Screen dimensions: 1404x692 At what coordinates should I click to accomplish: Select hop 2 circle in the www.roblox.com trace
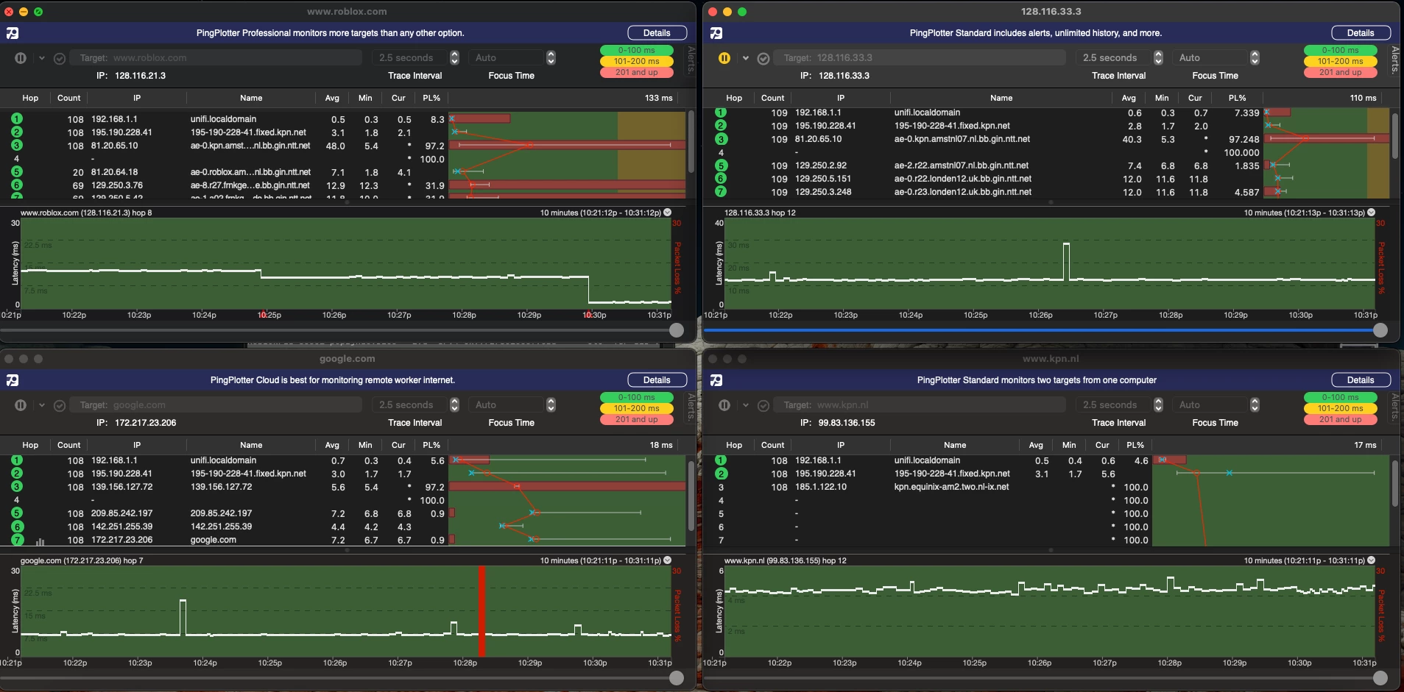tap(17, 132)
